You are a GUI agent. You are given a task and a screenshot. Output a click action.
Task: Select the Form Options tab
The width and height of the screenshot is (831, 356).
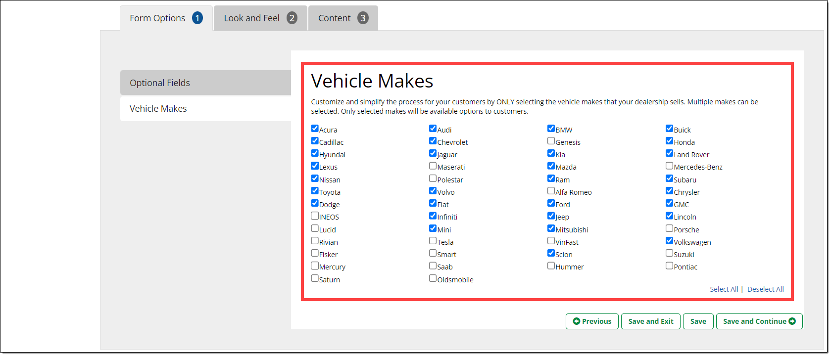click(166, 18)
